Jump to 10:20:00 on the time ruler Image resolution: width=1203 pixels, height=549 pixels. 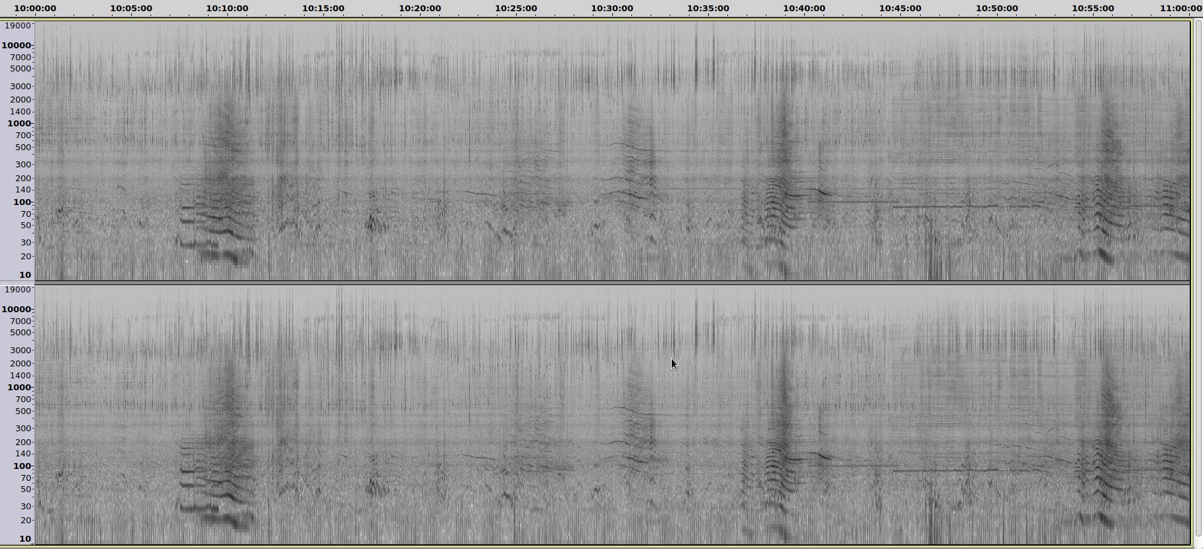pos(419,9)
